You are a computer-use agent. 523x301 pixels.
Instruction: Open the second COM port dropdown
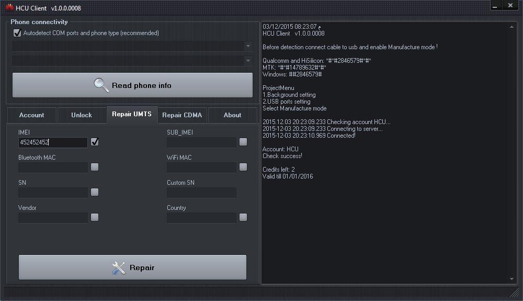point(248,61)
